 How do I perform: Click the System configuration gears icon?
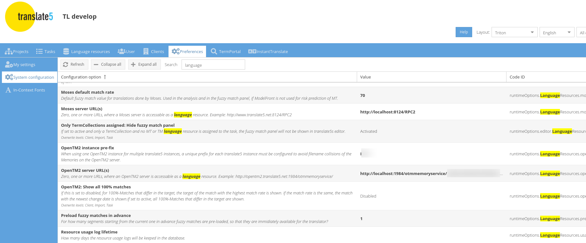tap(9, 77)
